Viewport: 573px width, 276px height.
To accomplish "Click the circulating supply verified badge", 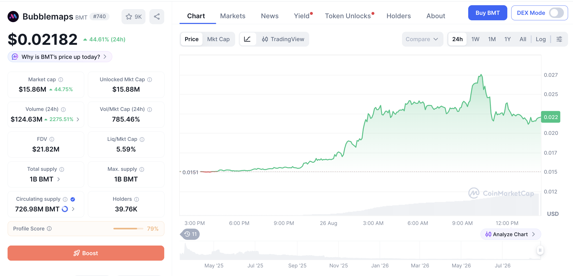I will 73,199.
